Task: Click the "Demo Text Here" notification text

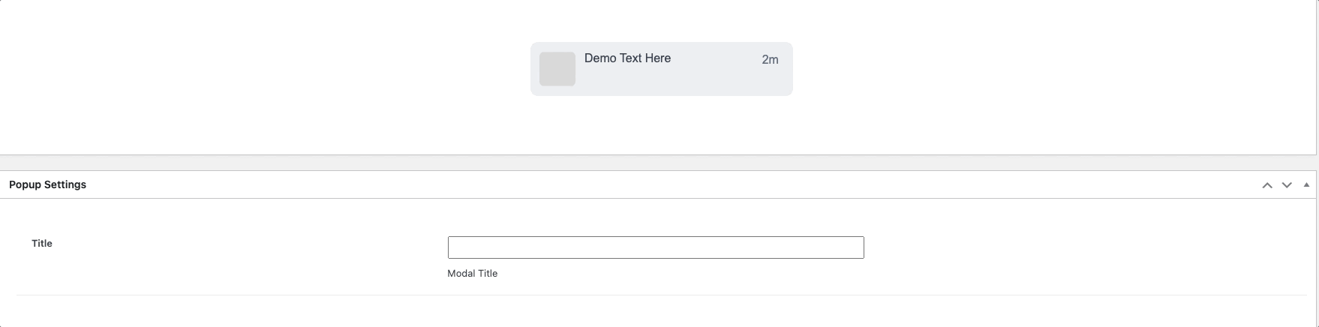Action: (x=627, y=58)
